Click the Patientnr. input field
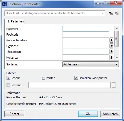Image resolution: width=124 pixels, height=121 pixels. (x=85, y=29)
